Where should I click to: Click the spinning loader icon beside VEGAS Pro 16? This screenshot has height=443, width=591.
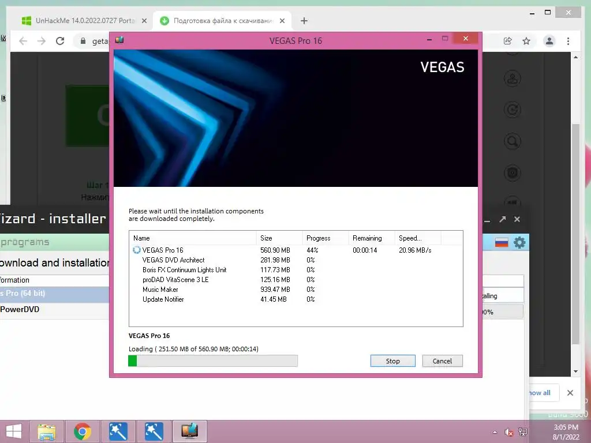click(x=136, y=250)
